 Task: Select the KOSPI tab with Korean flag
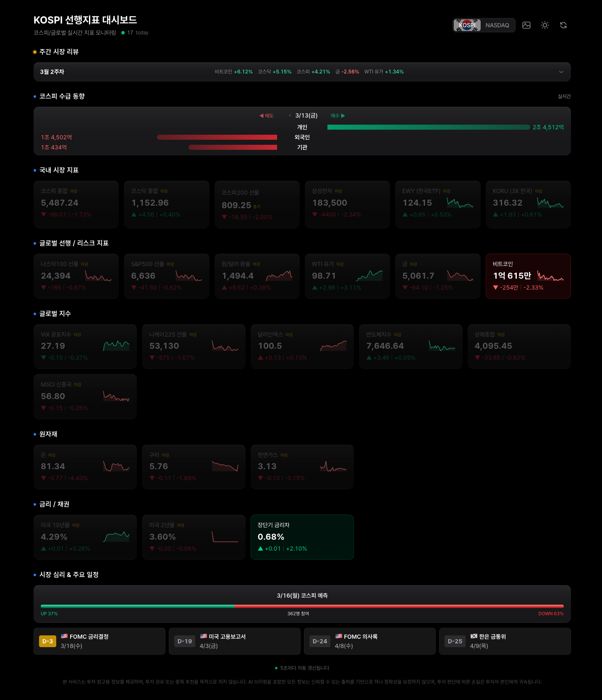pos(467,25)
